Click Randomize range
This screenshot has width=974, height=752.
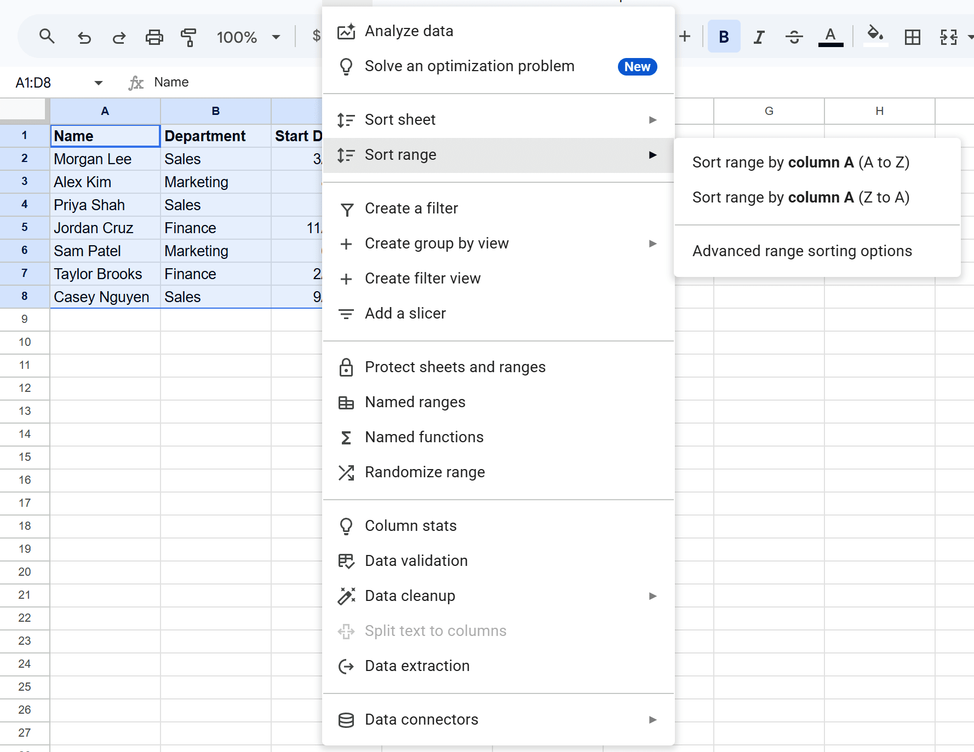(499, 472)
